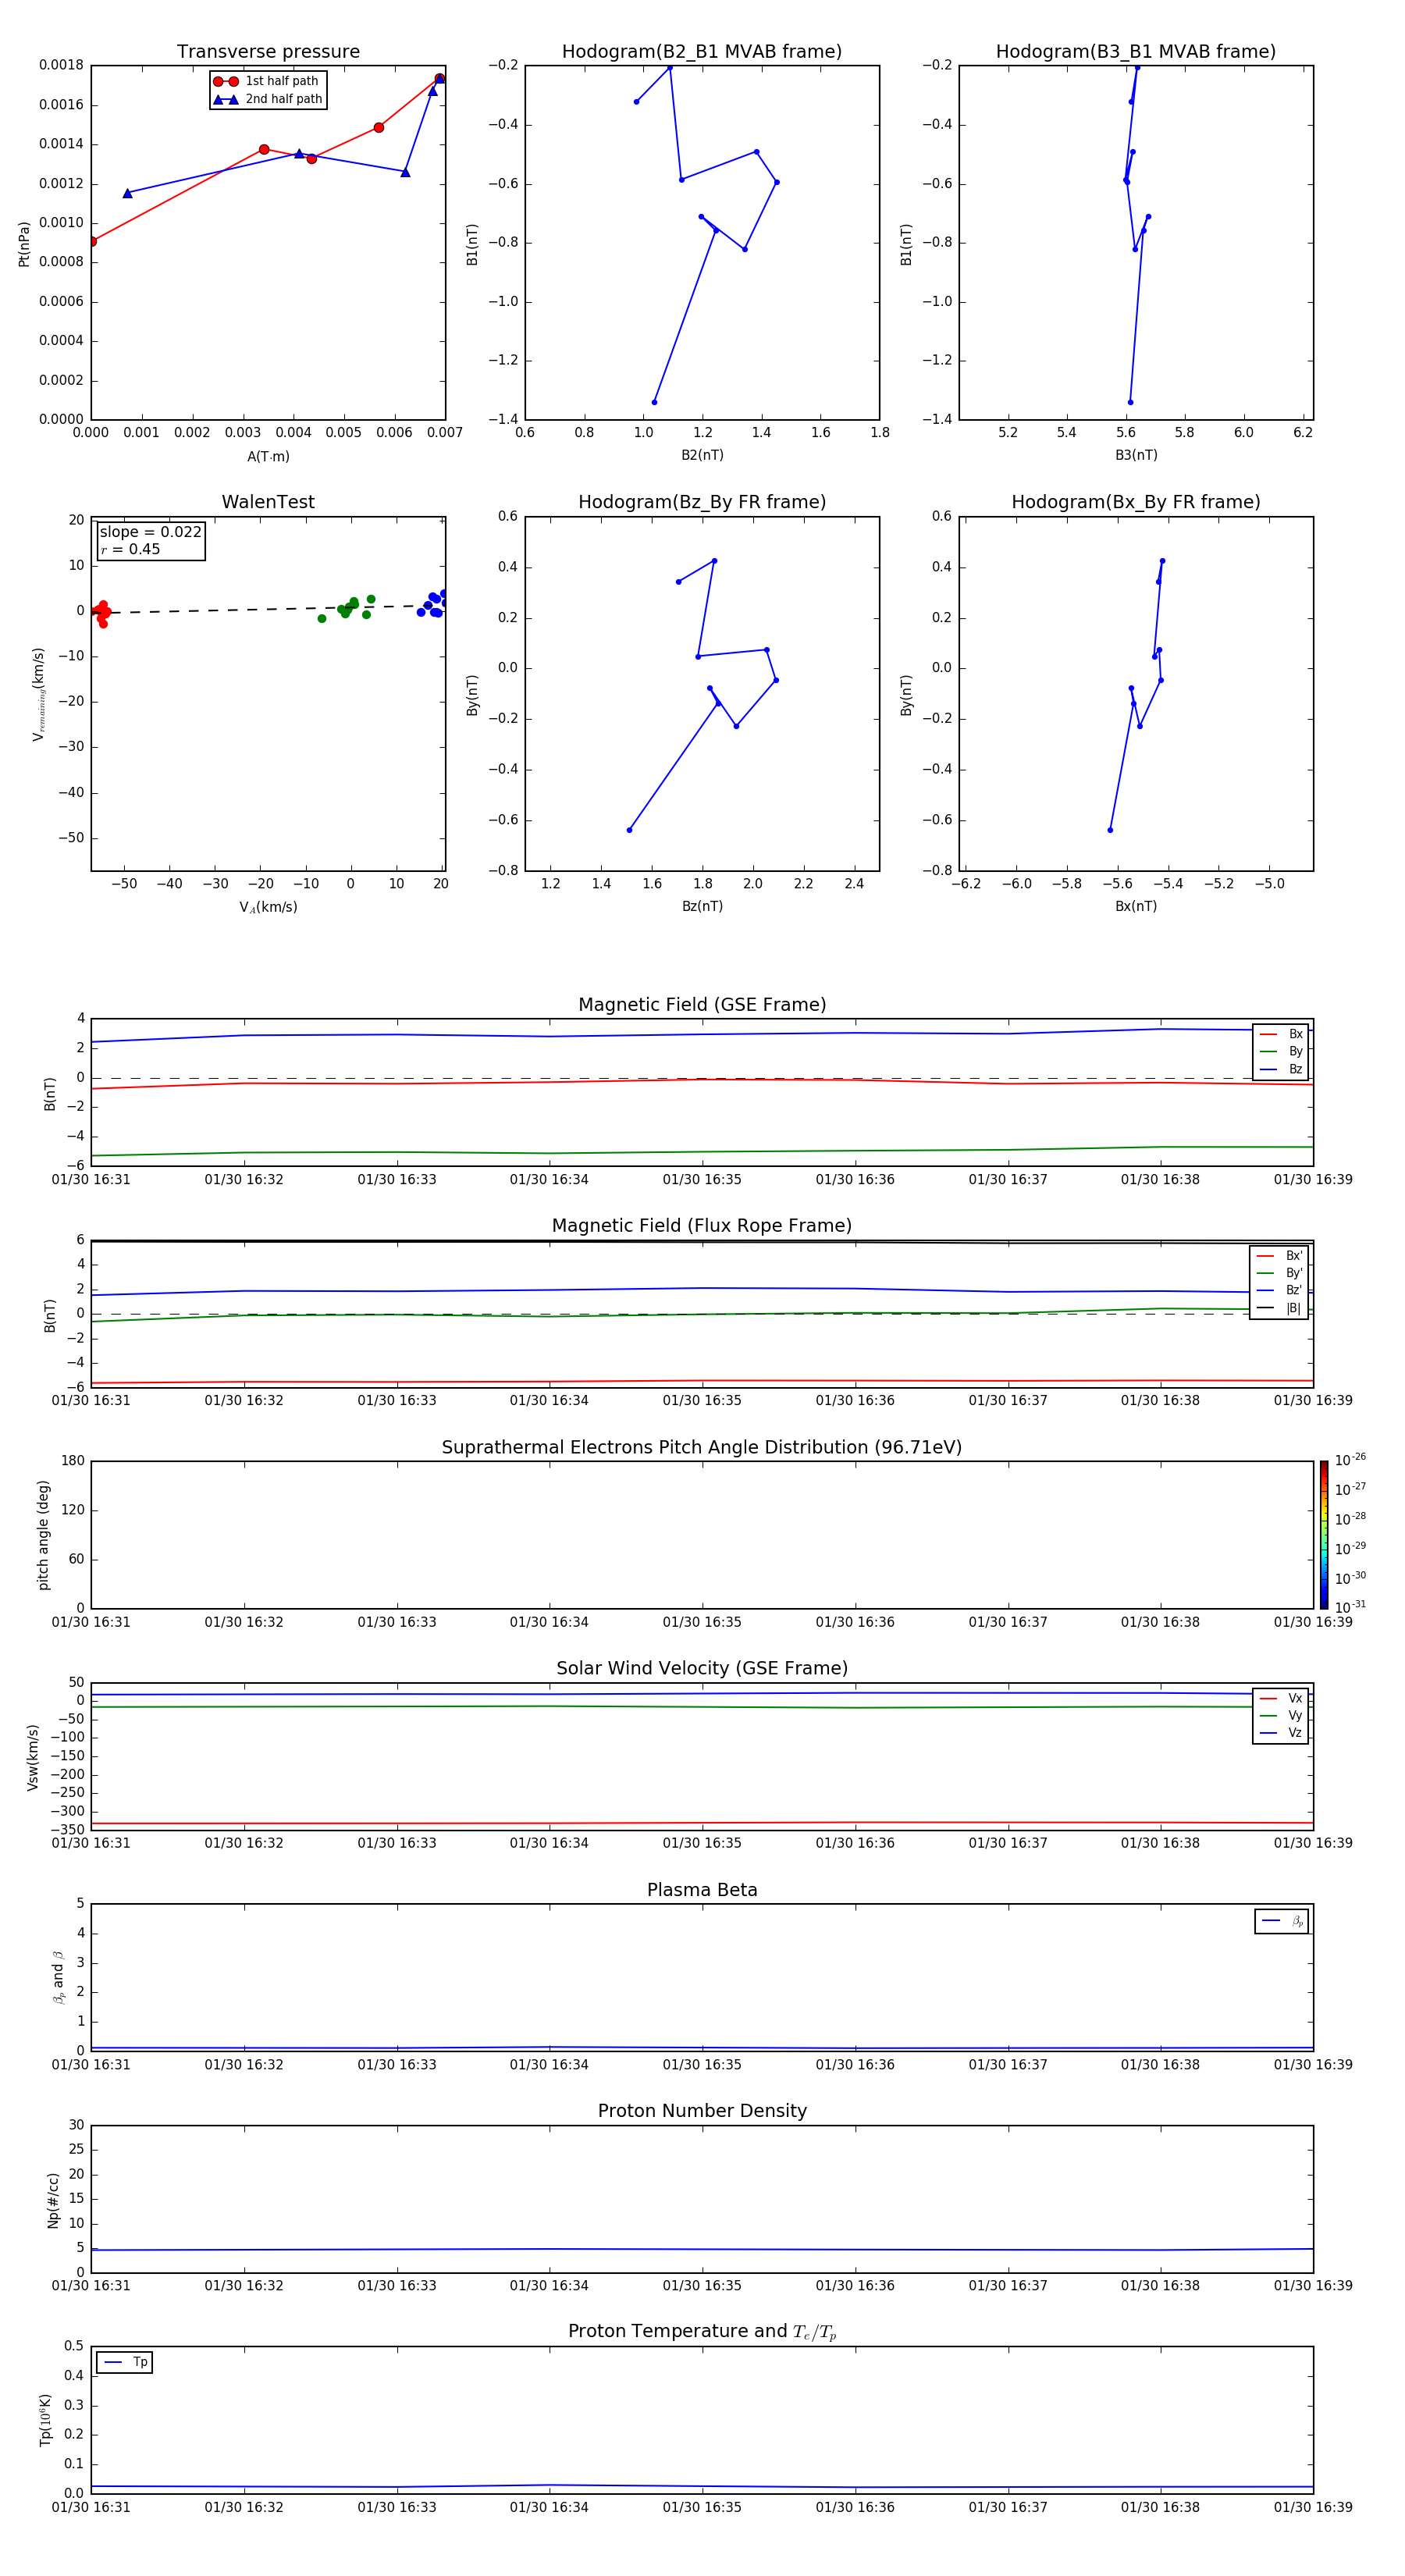This screenshot has width=1405, height=2576.
Task: Click the "Hodogram(B3_B1 MVAB frame)" title
Action: click(1136, 52)
